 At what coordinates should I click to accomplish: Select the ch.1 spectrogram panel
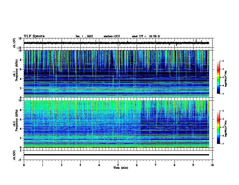[x=116, y=74]
